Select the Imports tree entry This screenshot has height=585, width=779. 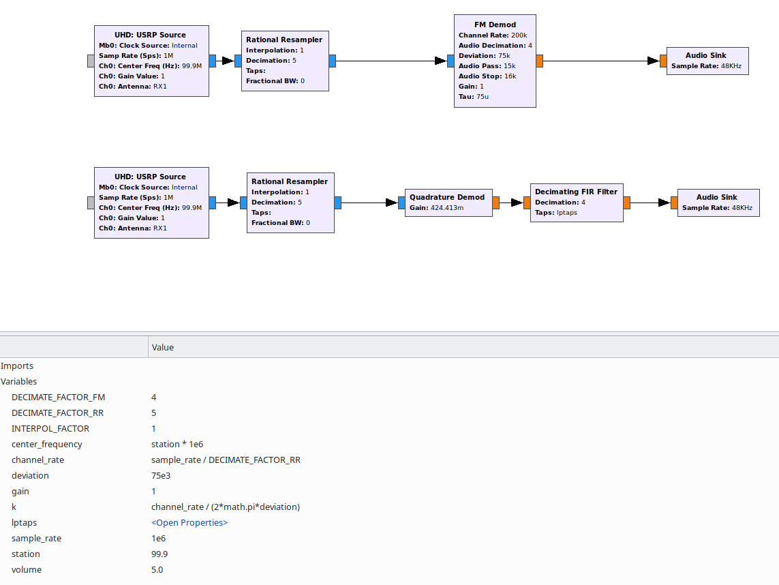(x=17, y=366)
